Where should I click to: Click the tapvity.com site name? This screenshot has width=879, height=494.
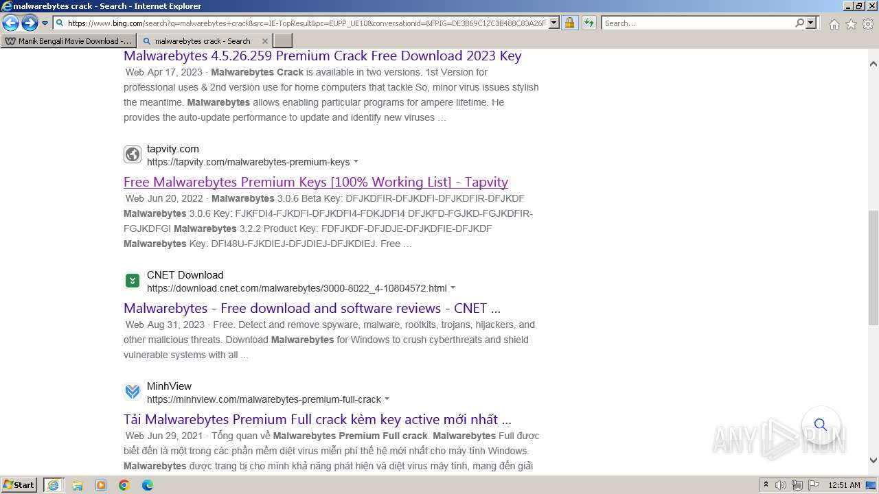(173, 149)
